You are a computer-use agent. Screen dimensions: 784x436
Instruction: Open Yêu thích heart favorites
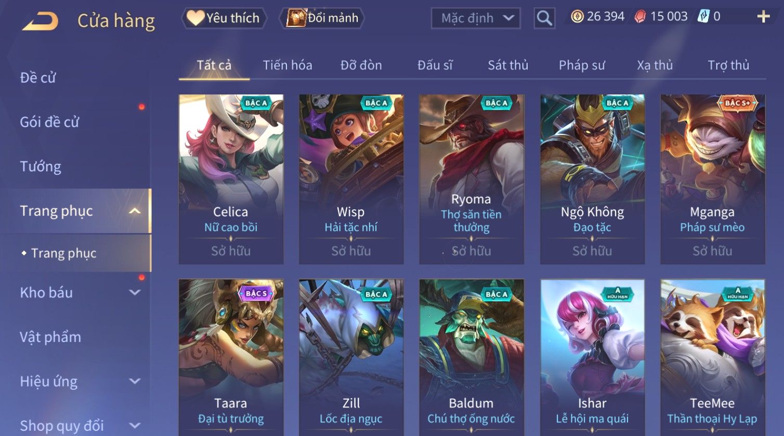(224, 18)
